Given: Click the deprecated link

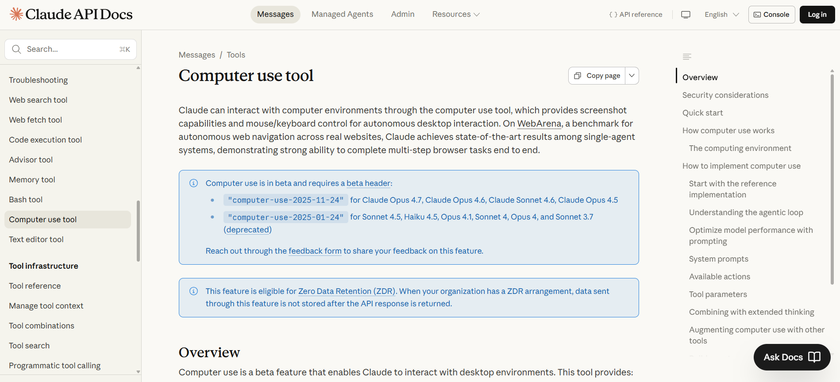Looking at the screenshot, I should [x=248, y=230].
